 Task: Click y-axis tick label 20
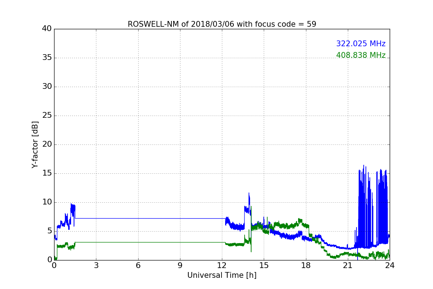(x=47, y=144)
